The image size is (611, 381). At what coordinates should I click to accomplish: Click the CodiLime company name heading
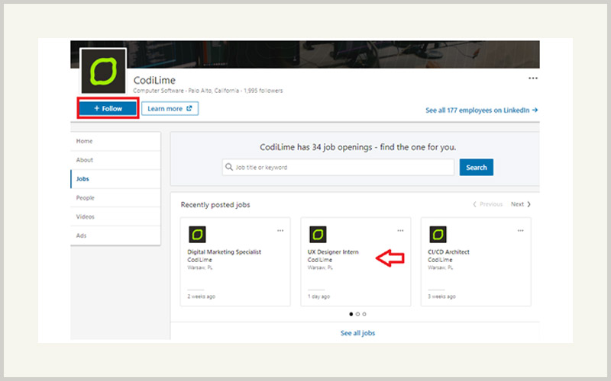(x=154, y=80)
